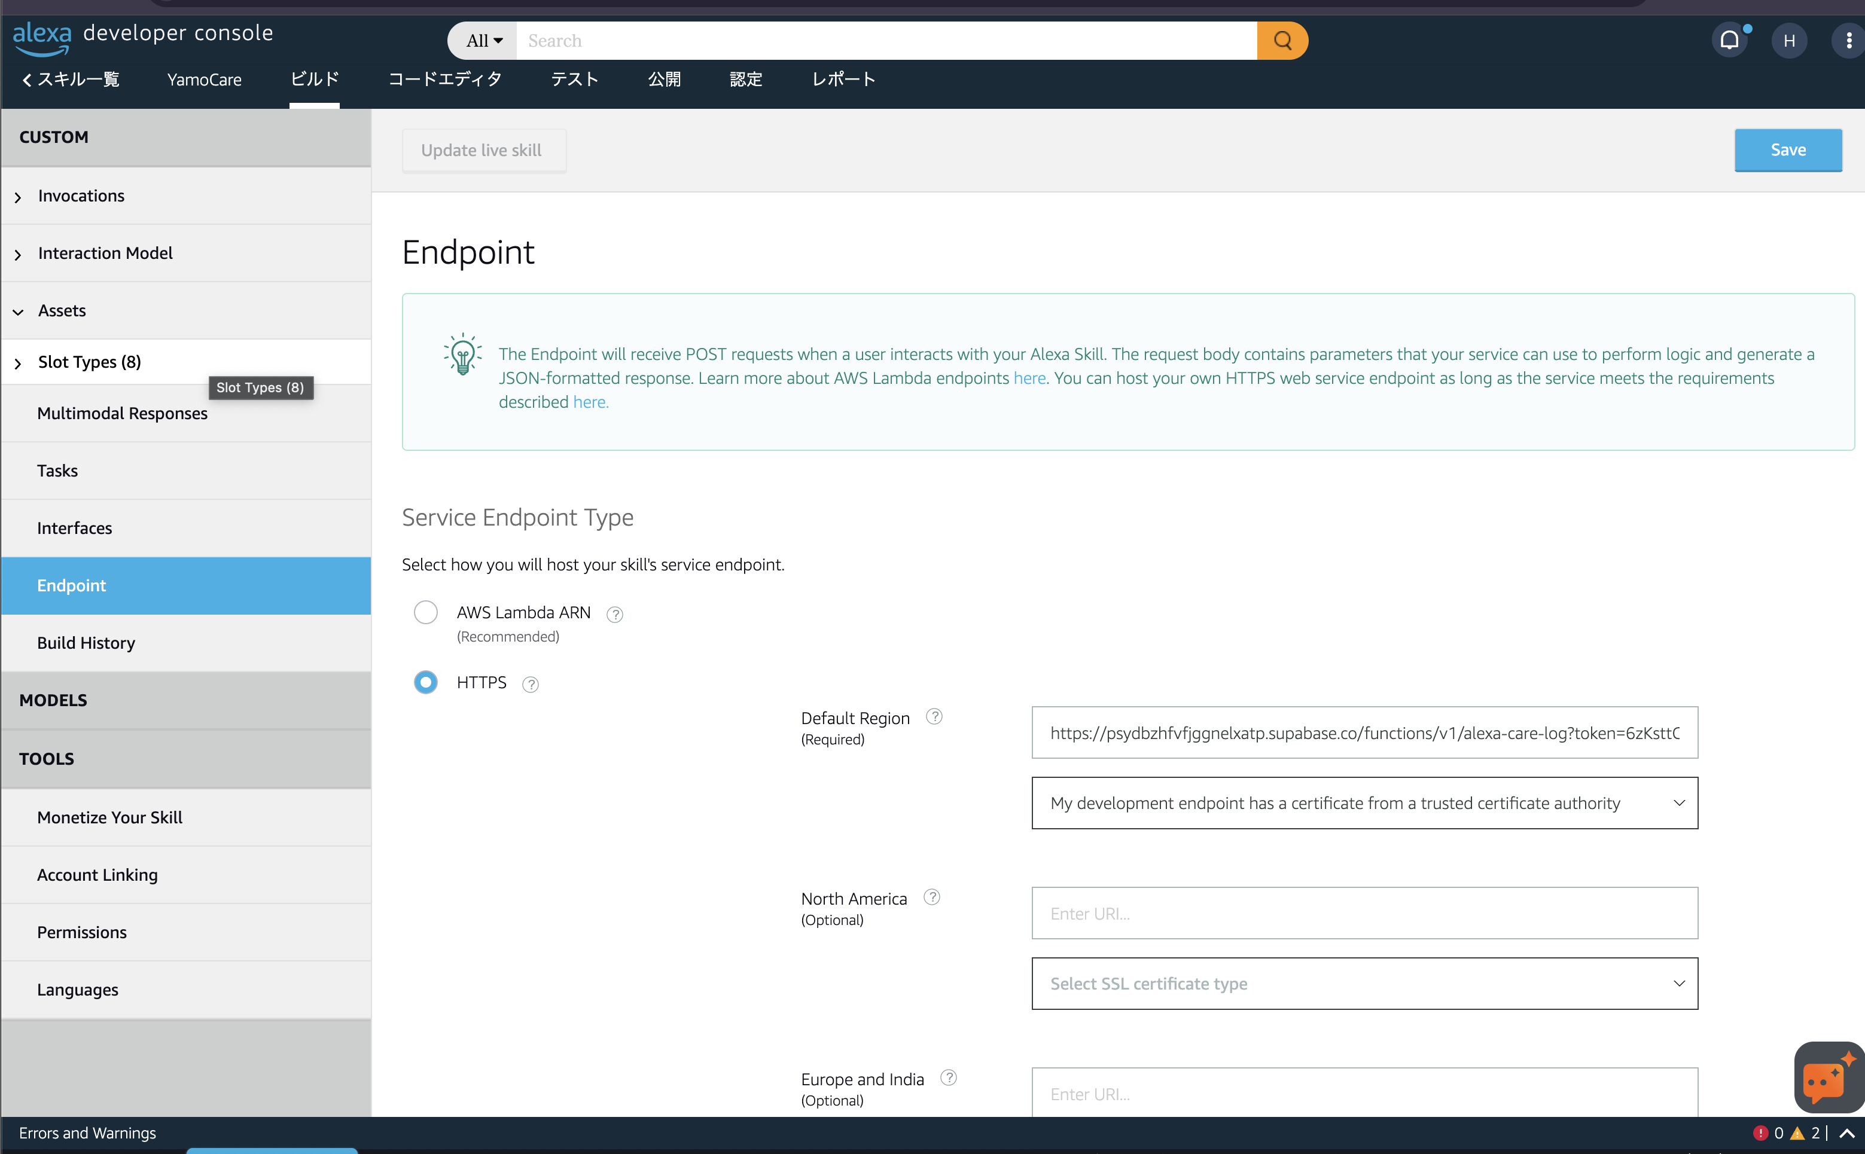Click the Update live skill button
The image size is (1865, 1154).
(484, 150)
